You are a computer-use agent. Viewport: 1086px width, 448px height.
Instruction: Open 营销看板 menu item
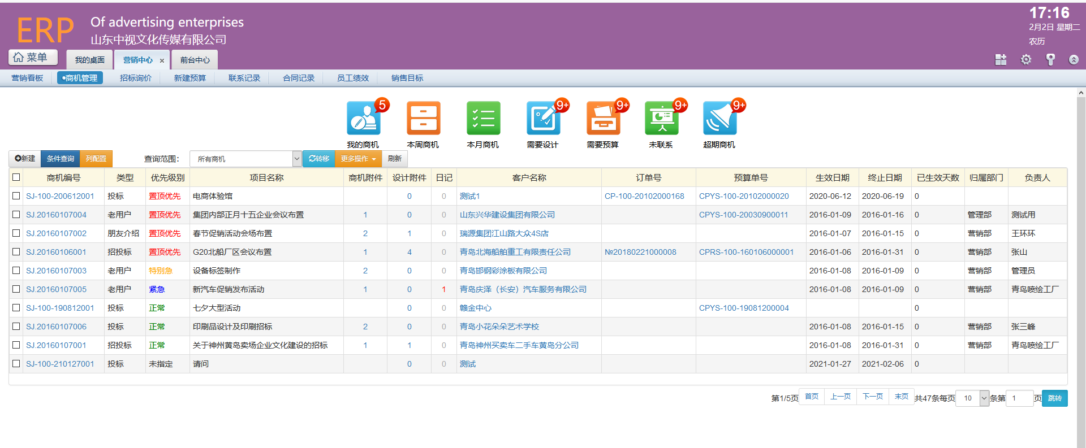[27, 78]
